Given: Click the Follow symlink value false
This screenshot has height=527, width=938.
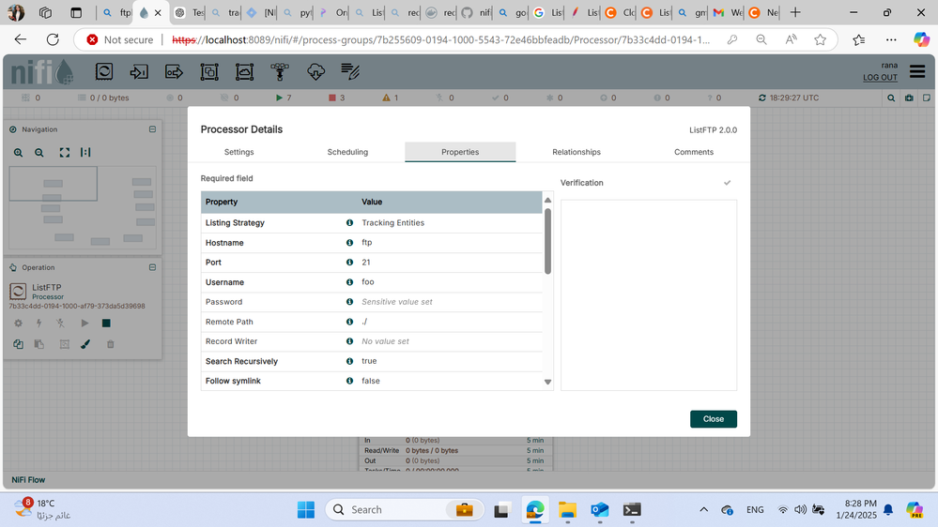Looking at the screenshot, I should [370, 381].
